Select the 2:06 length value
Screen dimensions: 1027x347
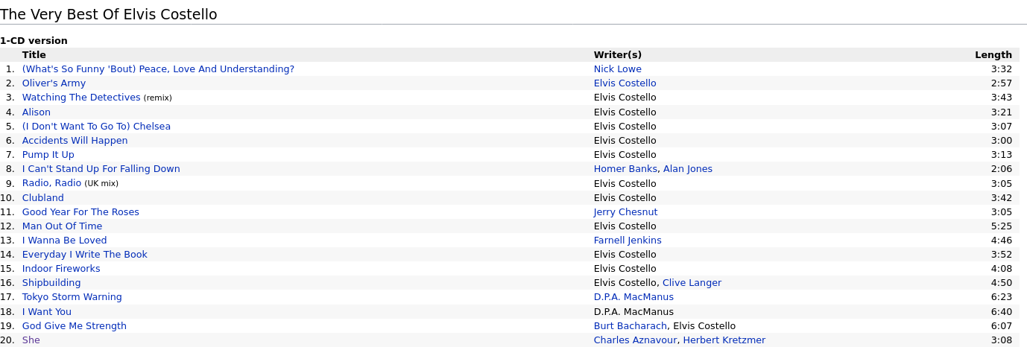pos(1002,169)
